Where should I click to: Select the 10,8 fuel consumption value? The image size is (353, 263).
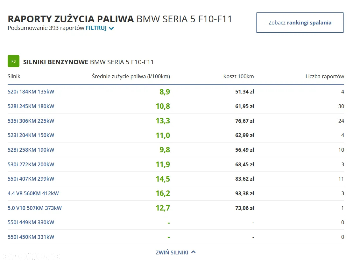163,106
